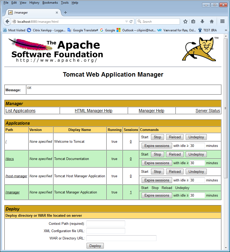Screen dimensions: 230x252
Task: Open the TEST JIRA bookmark
Action: point(210,30)
